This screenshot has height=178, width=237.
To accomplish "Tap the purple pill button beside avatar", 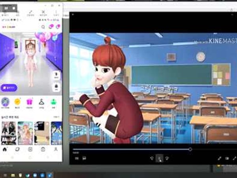I will pos(9,88).
